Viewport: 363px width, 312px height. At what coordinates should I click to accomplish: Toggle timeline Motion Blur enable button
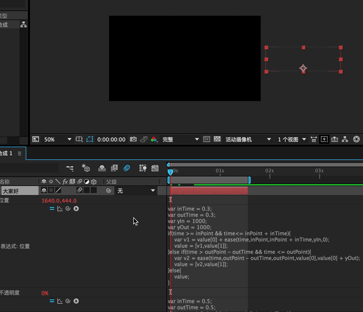pyautogui.click(x=127, y=168)
